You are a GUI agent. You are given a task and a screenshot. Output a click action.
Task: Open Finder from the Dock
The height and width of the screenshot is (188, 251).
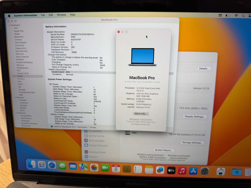[x=31, y=164]
